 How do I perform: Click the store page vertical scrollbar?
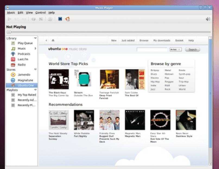pos(210,93)
